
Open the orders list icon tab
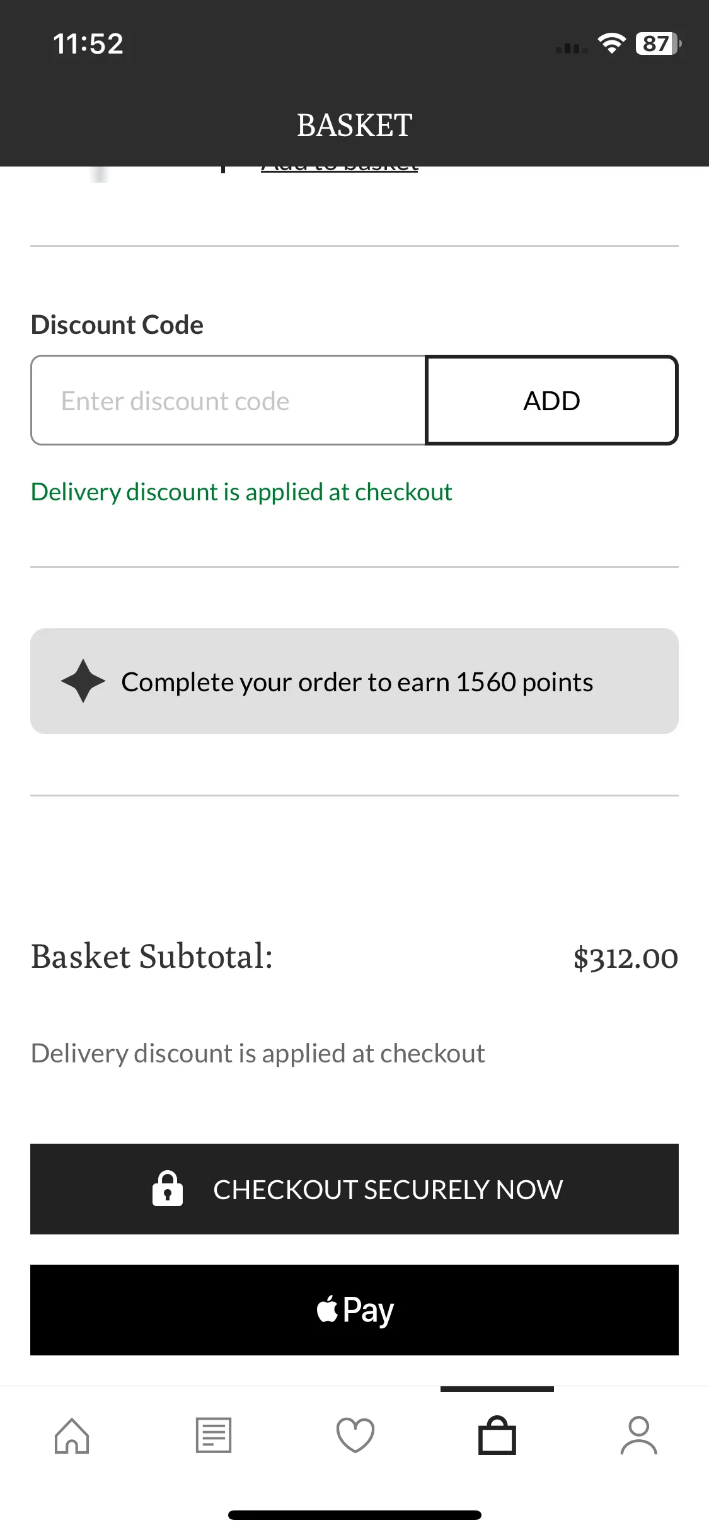point(214,1435)
